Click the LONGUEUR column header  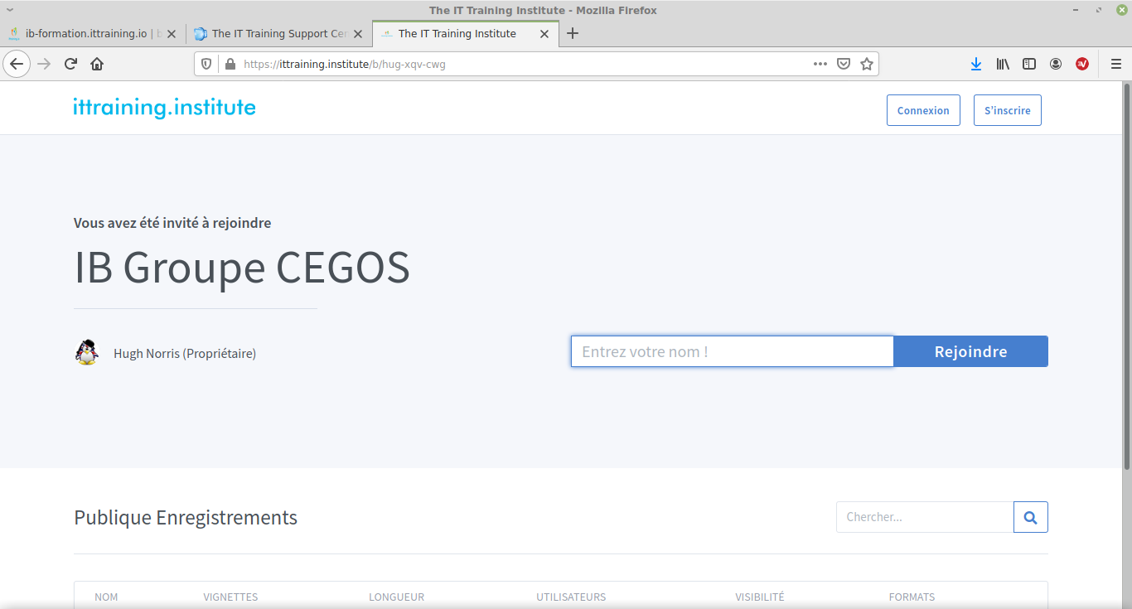pyautogui.click(x=396, y=597)
